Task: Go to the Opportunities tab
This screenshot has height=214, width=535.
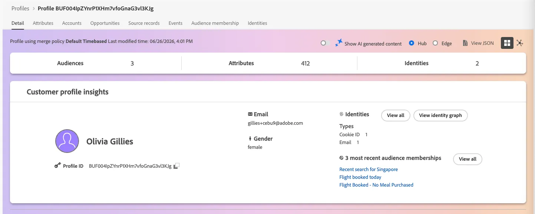Action: [x=105, y=23]
